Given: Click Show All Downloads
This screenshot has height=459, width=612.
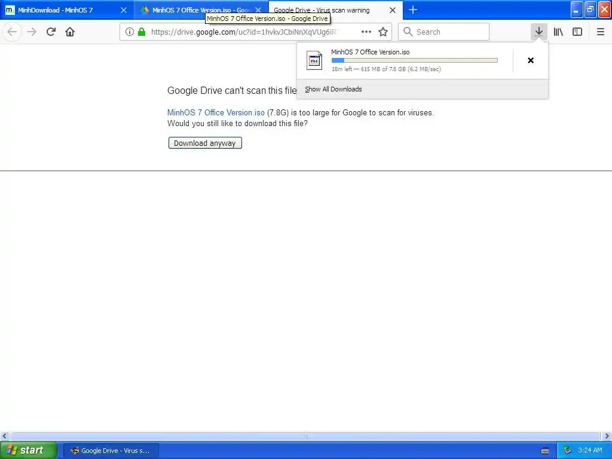Looking at the screenshot, I should coord(333,89).
